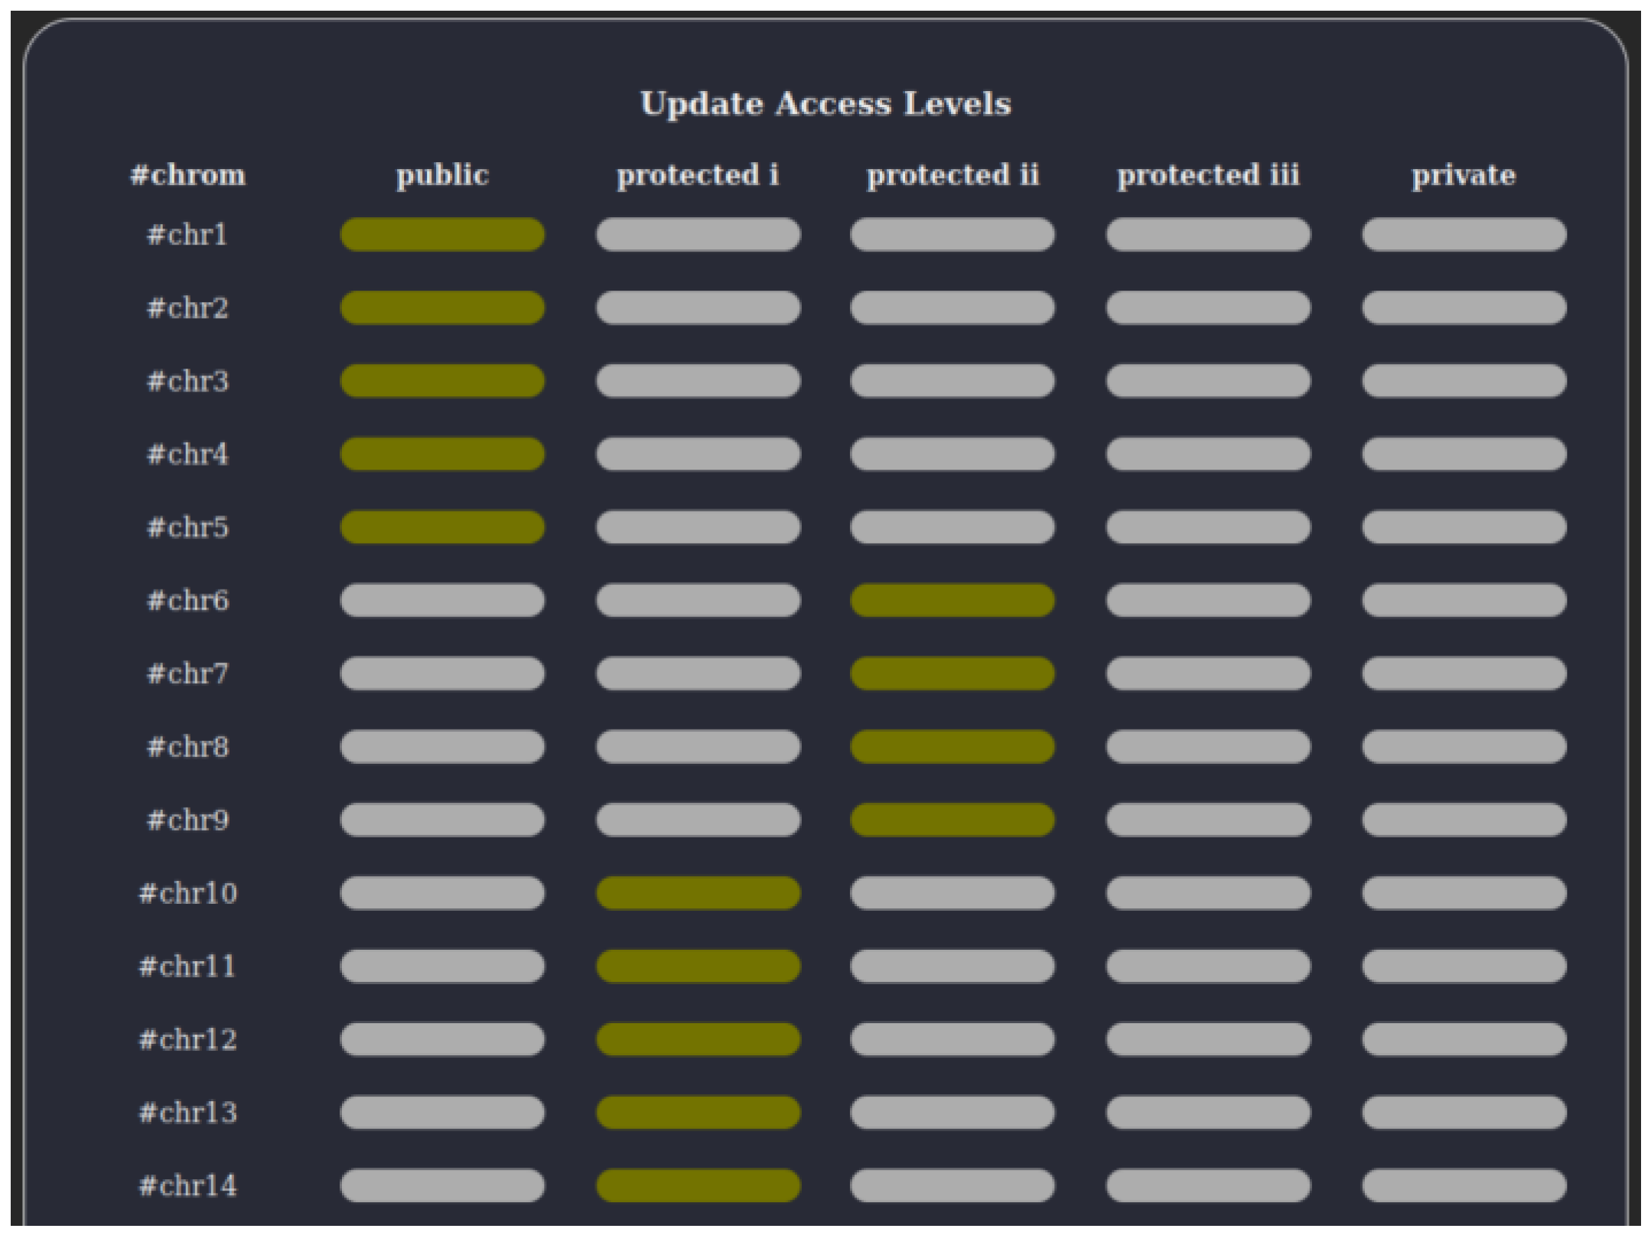This screenshot has width=1651, height=1235.
Task: Click the #chrom column header
Action: point(187,175)
